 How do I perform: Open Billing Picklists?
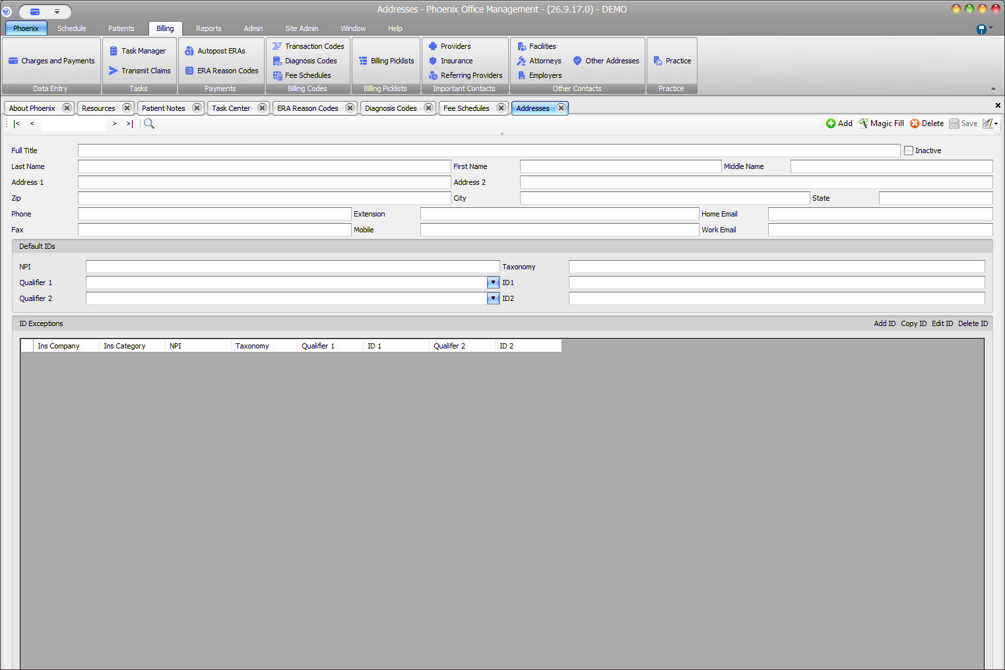pyautogui.click(x=386, y=61)
